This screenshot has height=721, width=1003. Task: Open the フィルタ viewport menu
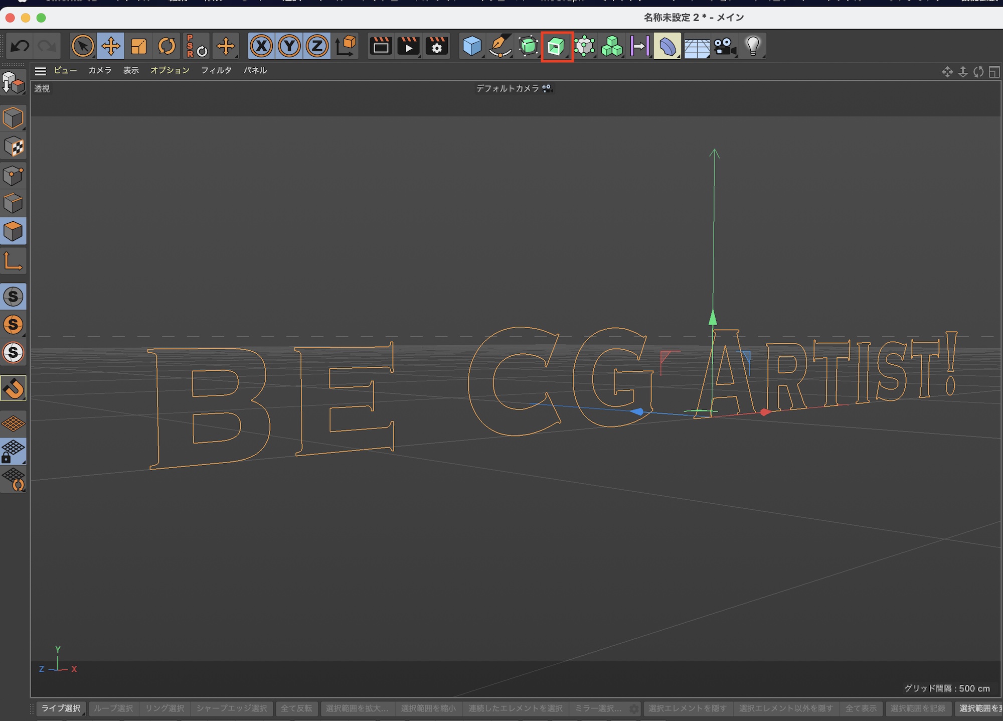click(x=216, y=71)
